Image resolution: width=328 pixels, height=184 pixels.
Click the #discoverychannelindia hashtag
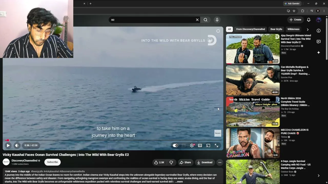pos(72,171)
